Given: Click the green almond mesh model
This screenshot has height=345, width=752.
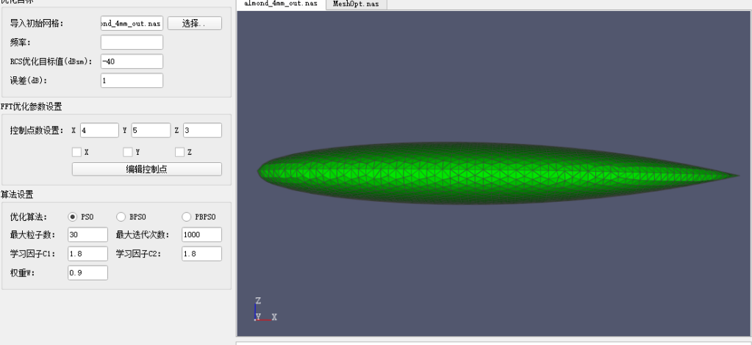Looking at the screenshot, I should 499,173.
